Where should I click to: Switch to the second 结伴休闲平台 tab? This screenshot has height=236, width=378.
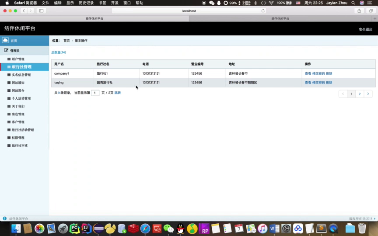pos(280,18)
